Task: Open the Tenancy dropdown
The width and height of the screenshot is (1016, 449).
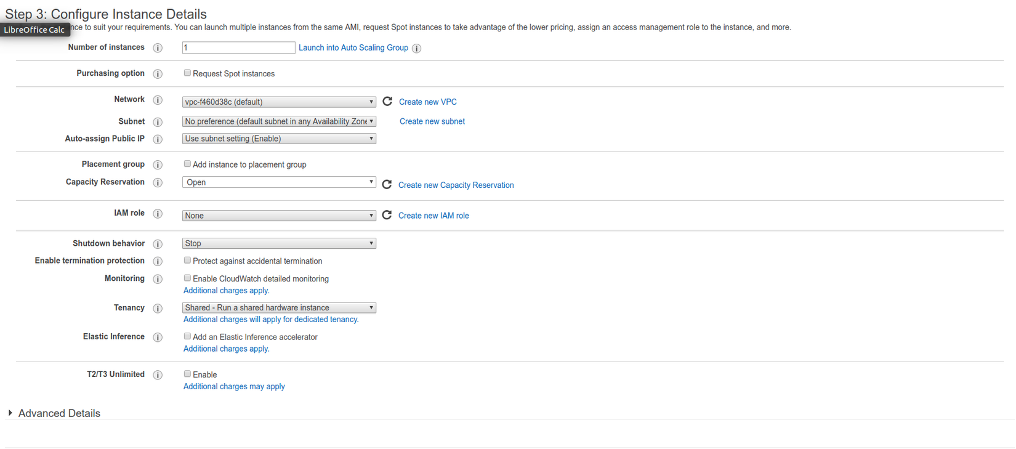Action: click(x=279, y=307)
